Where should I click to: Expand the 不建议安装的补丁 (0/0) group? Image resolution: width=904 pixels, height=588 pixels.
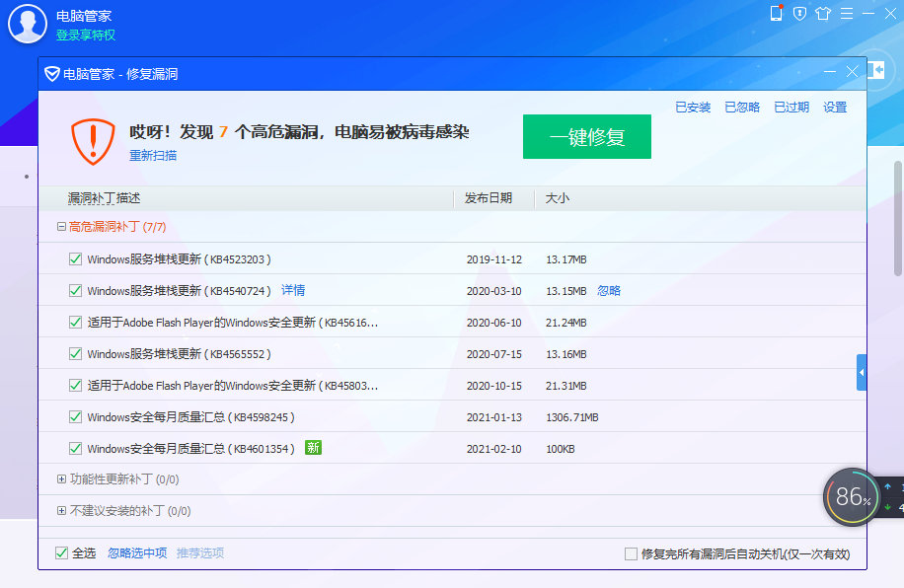pos(61,511)
